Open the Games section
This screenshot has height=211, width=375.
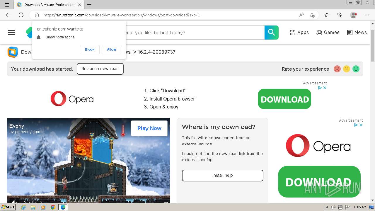tap(328, 33)
